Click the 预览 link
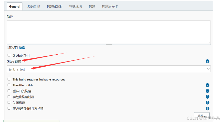Viewport: 221px width, 122px height. click(22, 47)
